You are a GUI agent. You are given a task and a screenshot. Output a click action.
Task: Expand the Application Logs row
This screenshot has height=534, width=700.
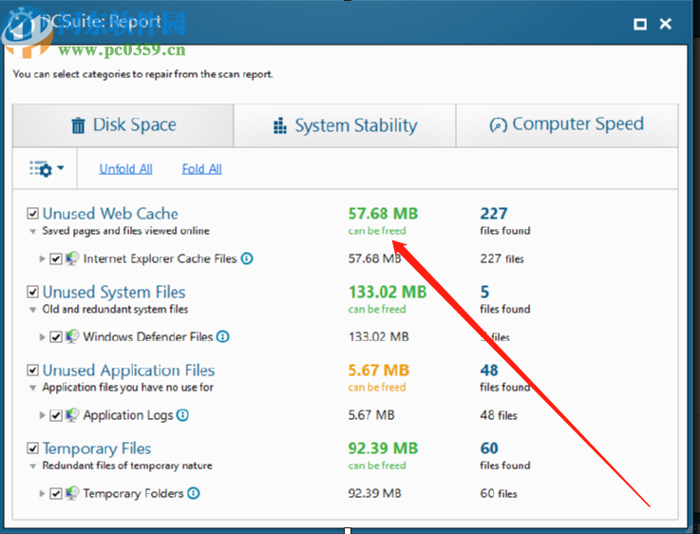coord(42,415)
